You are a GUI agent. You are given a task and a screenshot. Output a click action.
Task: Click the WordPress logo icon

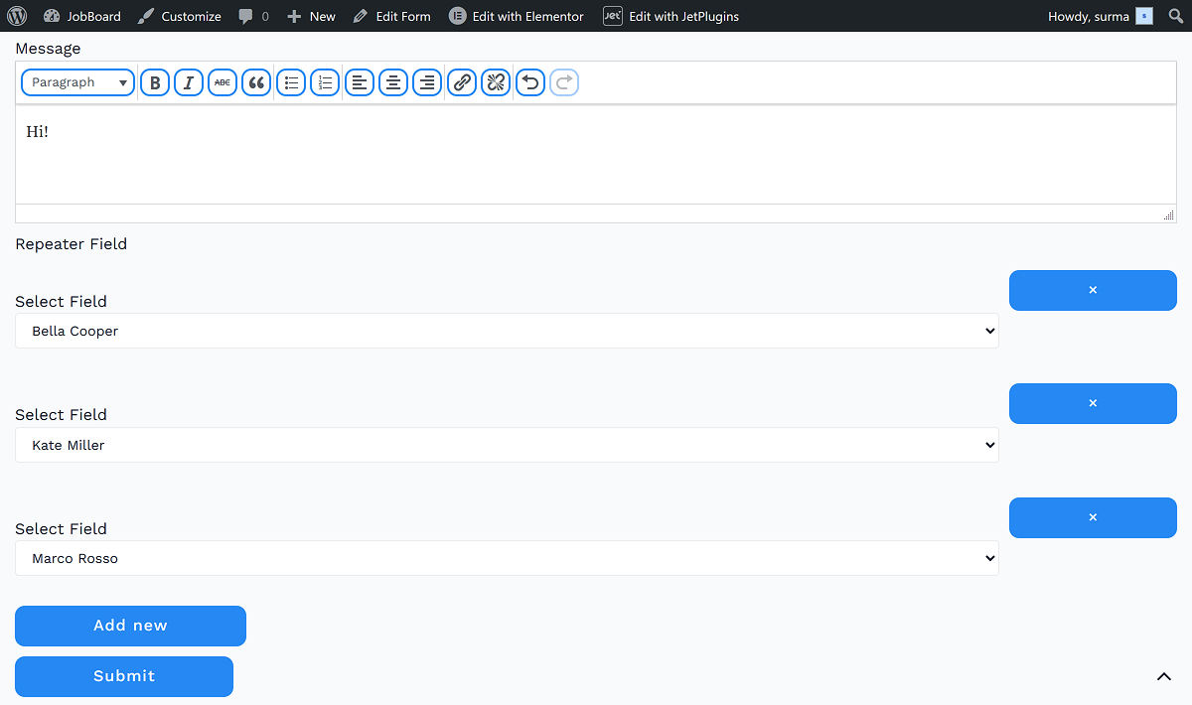[17, 16]
